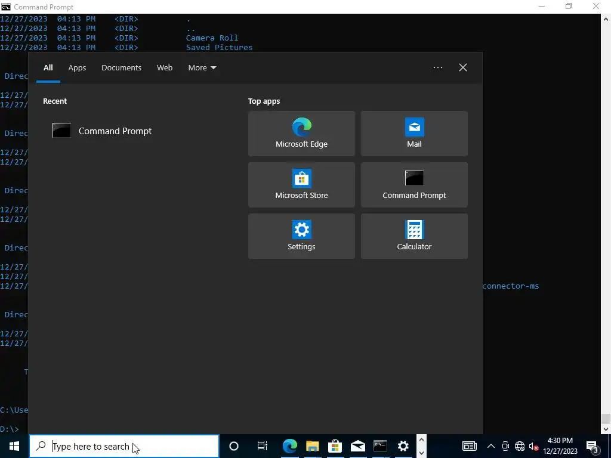Click the D:\> prompt line
611x458 pixels.
[10, 429]
